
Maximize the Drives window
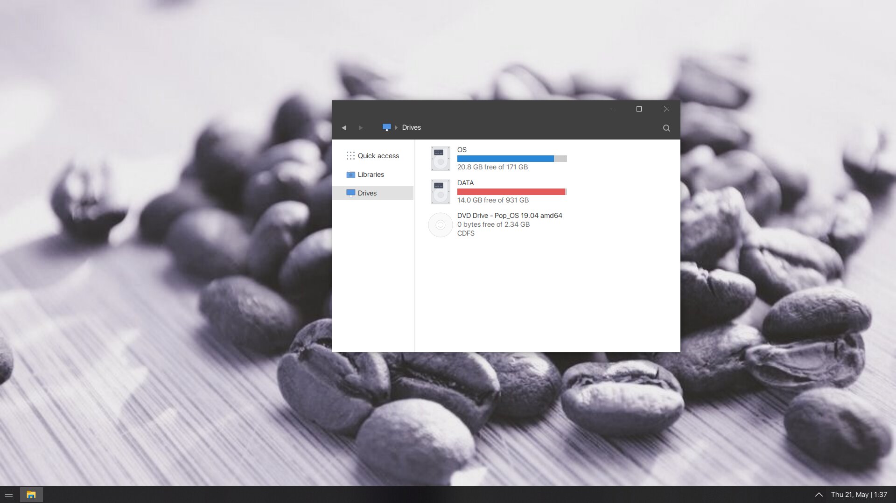click(x=639, y=109)
